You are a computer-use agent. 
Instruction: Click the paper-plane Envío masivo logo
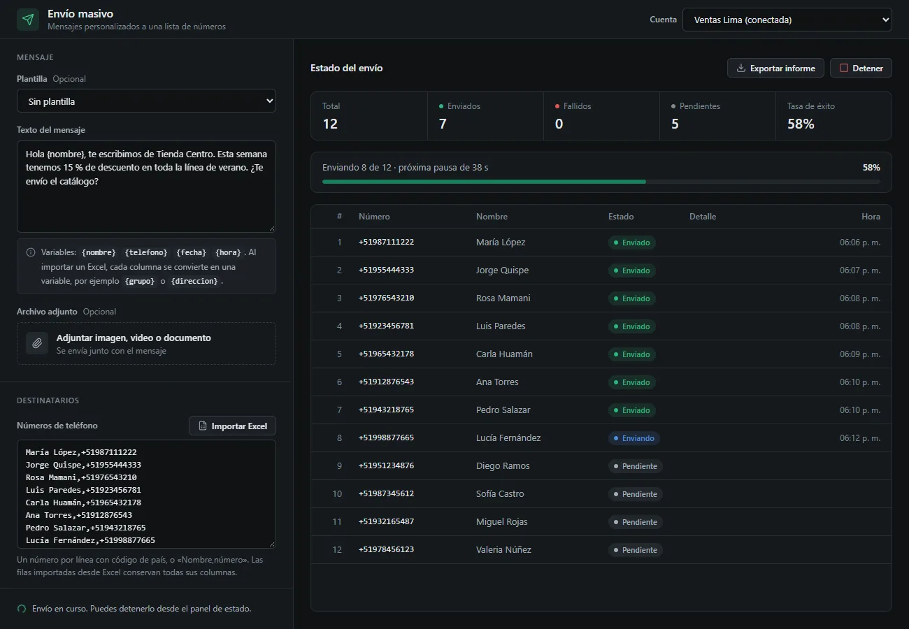click(28, 20)
